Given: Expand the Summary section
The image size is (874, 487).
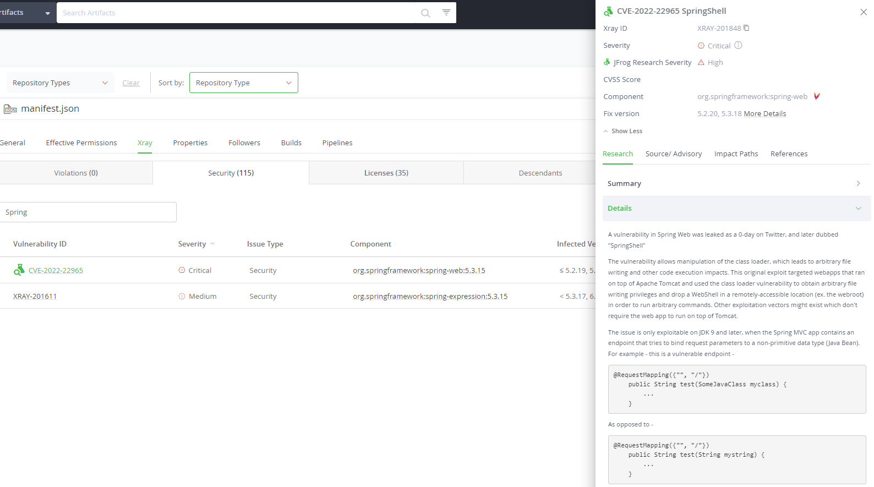Looking at the screenshot, I should pyautogui.click(x=737, y=183).
